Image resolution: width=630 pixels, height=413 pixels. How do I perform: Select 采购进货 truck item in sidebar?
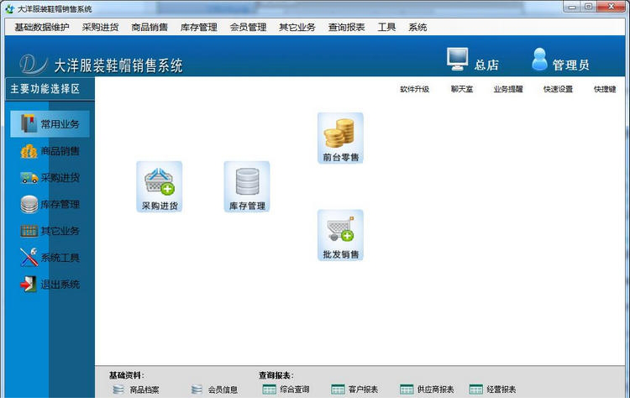click(x=50, y=177)
